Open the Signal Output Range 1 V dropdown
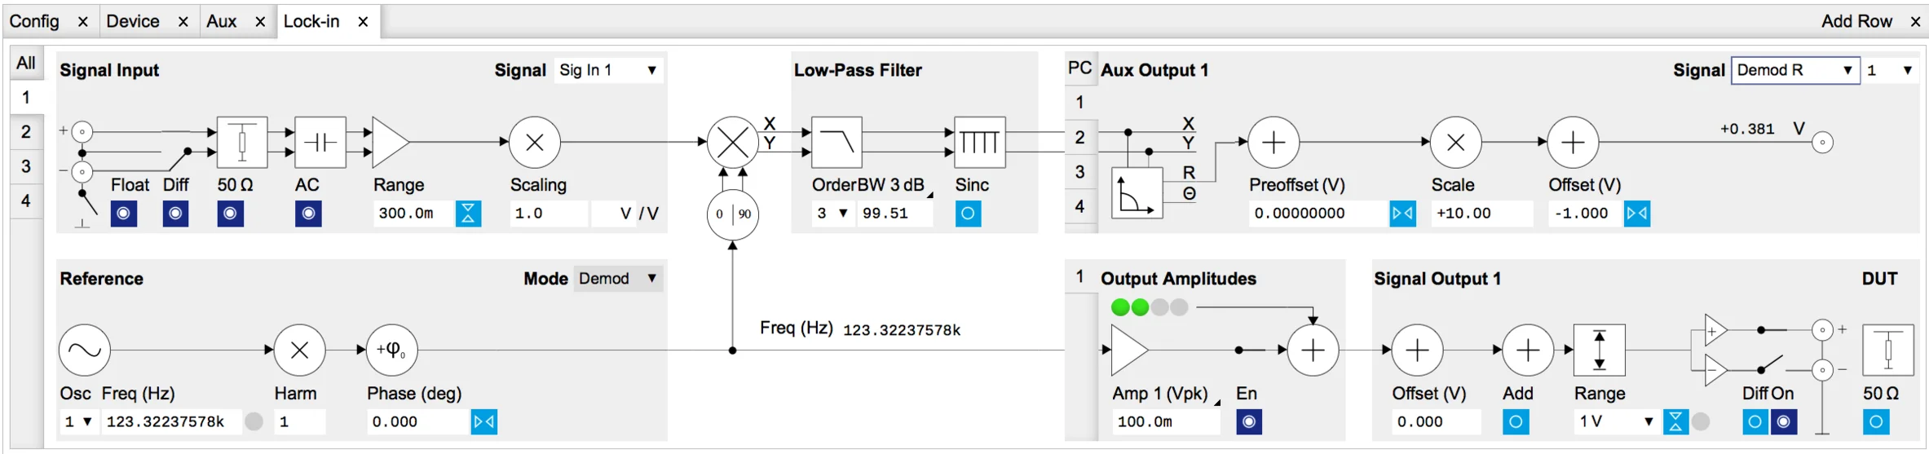The width and height of the screenshot is (1929, 454). tap(1617, 421)
